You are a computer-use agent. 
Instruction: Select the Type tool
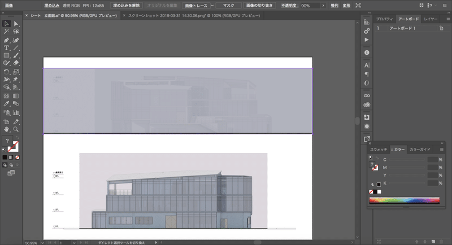[6, 48]
